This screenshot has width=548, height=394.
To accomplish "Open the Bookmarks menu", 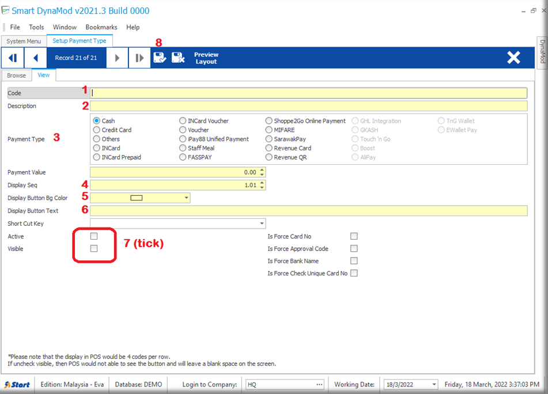I will click(x=101, y=27).
